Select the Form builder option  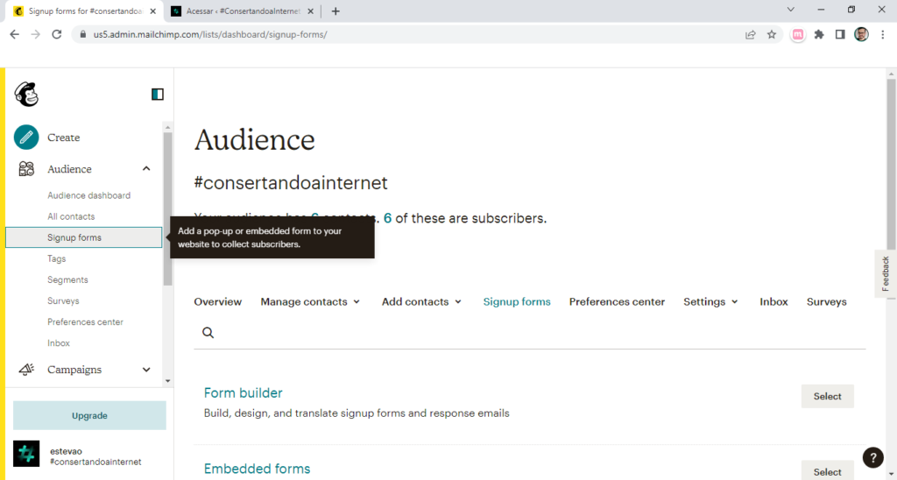[827, 396]
